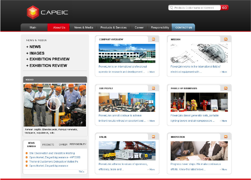Click the OUR PEOPLE card title
Image resolution: width=251 pixels, height=180 pixels.
[106, 88]
